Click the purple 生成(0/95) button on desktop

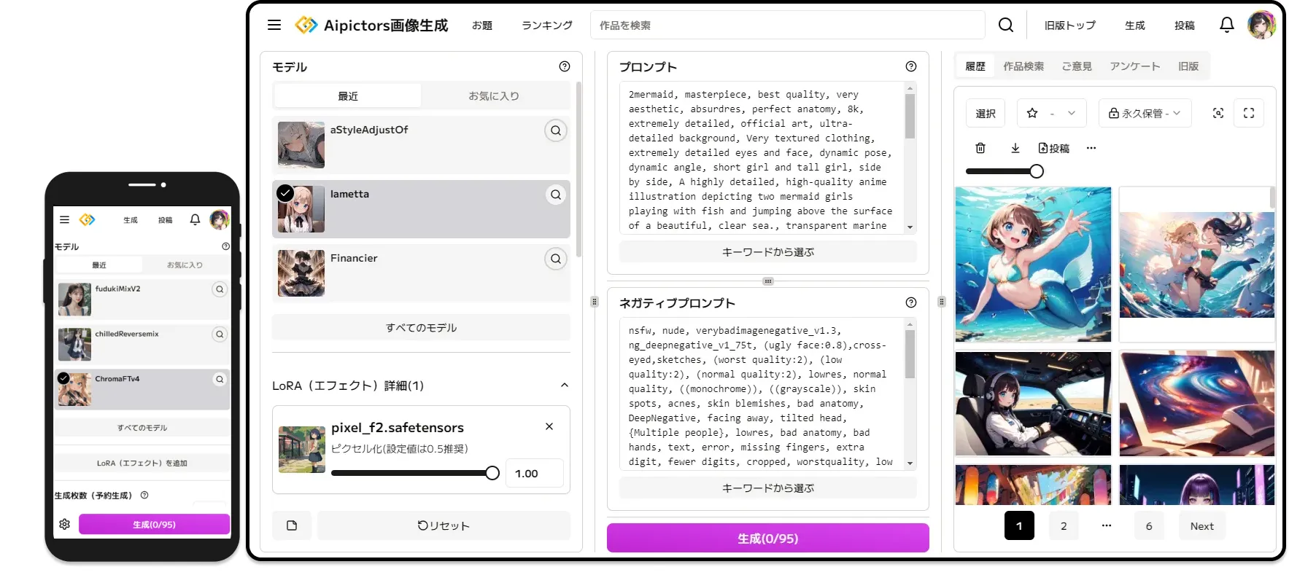click(x=768, y=538)
